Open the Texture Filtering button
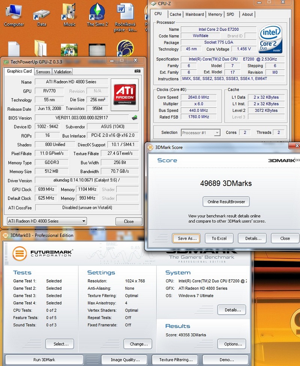This screenshot has height=366, width=300. point(175,360)
